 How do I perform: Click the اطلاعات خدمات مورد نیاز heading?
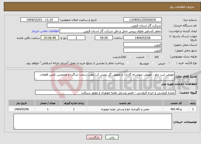pyautogui.click(x=179, y=84)
